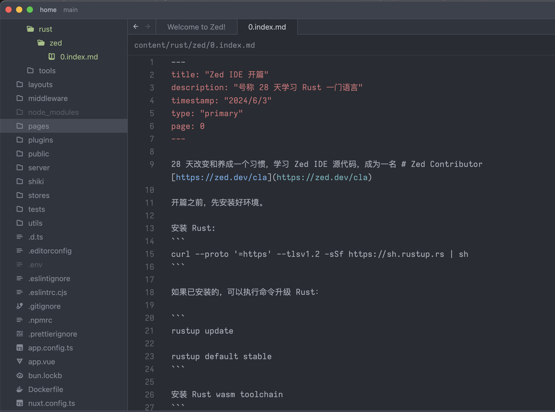Click the file icon beside .eslintignore
The height and width of the screenshot is (412, 555).
(x=20, y=278)
